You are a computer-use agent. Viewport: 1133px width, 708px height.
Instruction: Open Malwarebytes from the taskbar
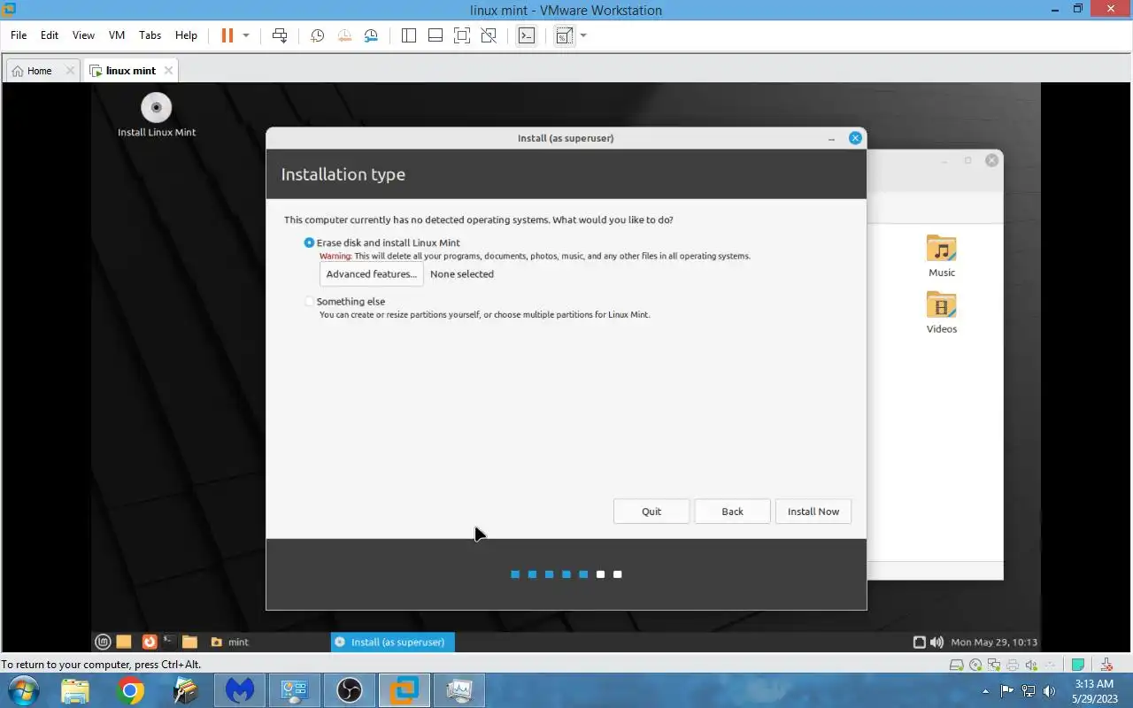240,690
